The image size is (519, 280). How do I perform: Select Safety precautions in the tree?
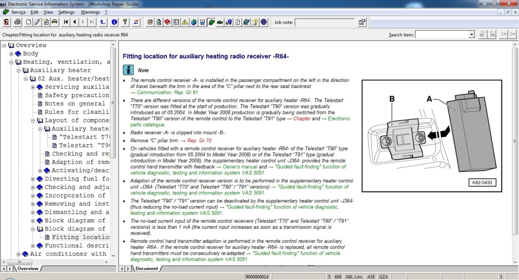coord(77,95)
